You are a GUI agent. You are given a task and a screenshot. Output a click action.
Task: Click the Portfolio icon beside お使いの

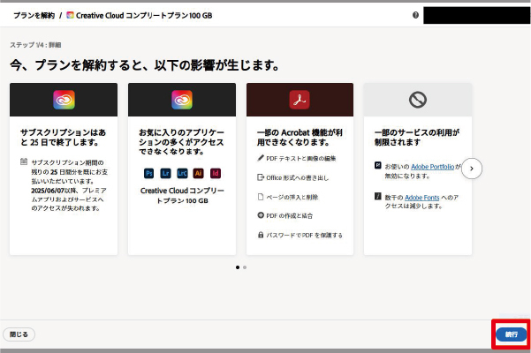378,165
